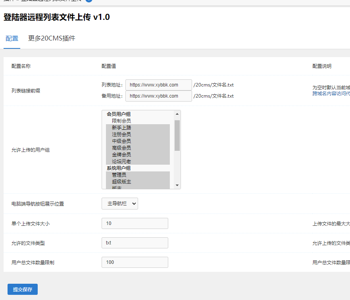
Task: Toggle 注册会员 user group selection
Action: pos(121,134)
